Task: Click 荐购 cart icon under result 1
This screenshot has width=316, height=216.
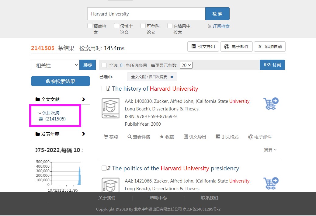Action: (x=106, y=137)
